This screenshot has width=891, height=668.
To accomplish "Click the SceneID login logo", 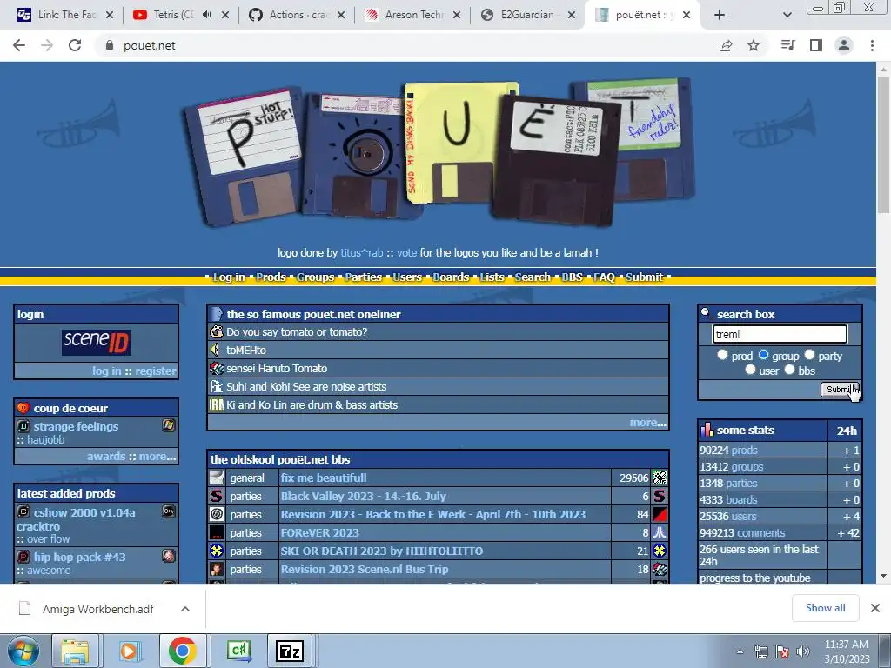I will (x=96, y=343).
